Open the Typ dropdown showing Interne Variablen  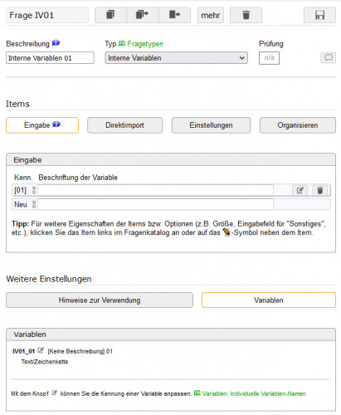[x=176, y=58]
